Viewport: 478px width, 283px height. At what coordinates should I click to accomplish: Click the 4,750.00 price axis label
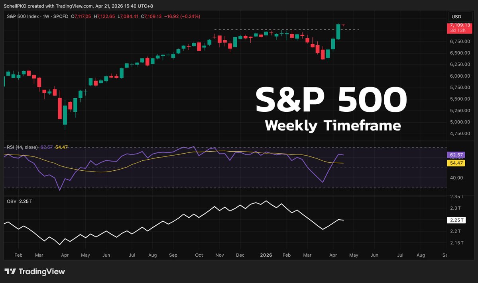click(x=460, y=134)
